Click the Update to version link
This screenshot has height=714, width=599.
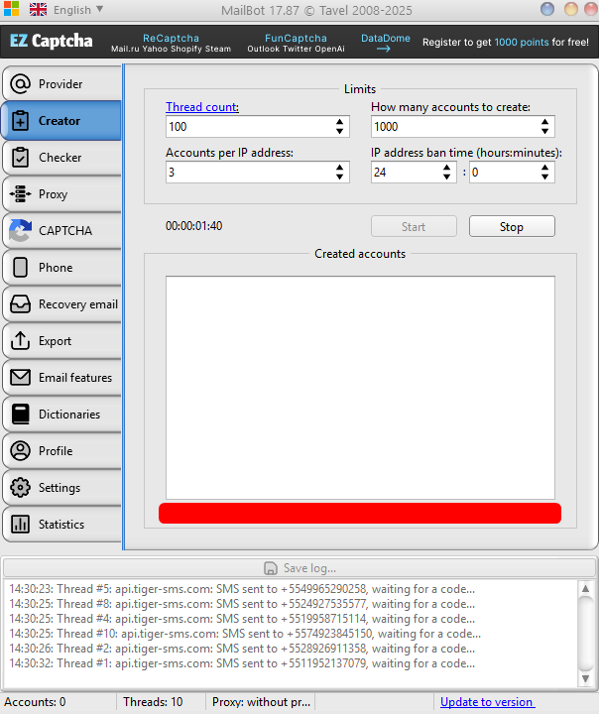point(487,702)
